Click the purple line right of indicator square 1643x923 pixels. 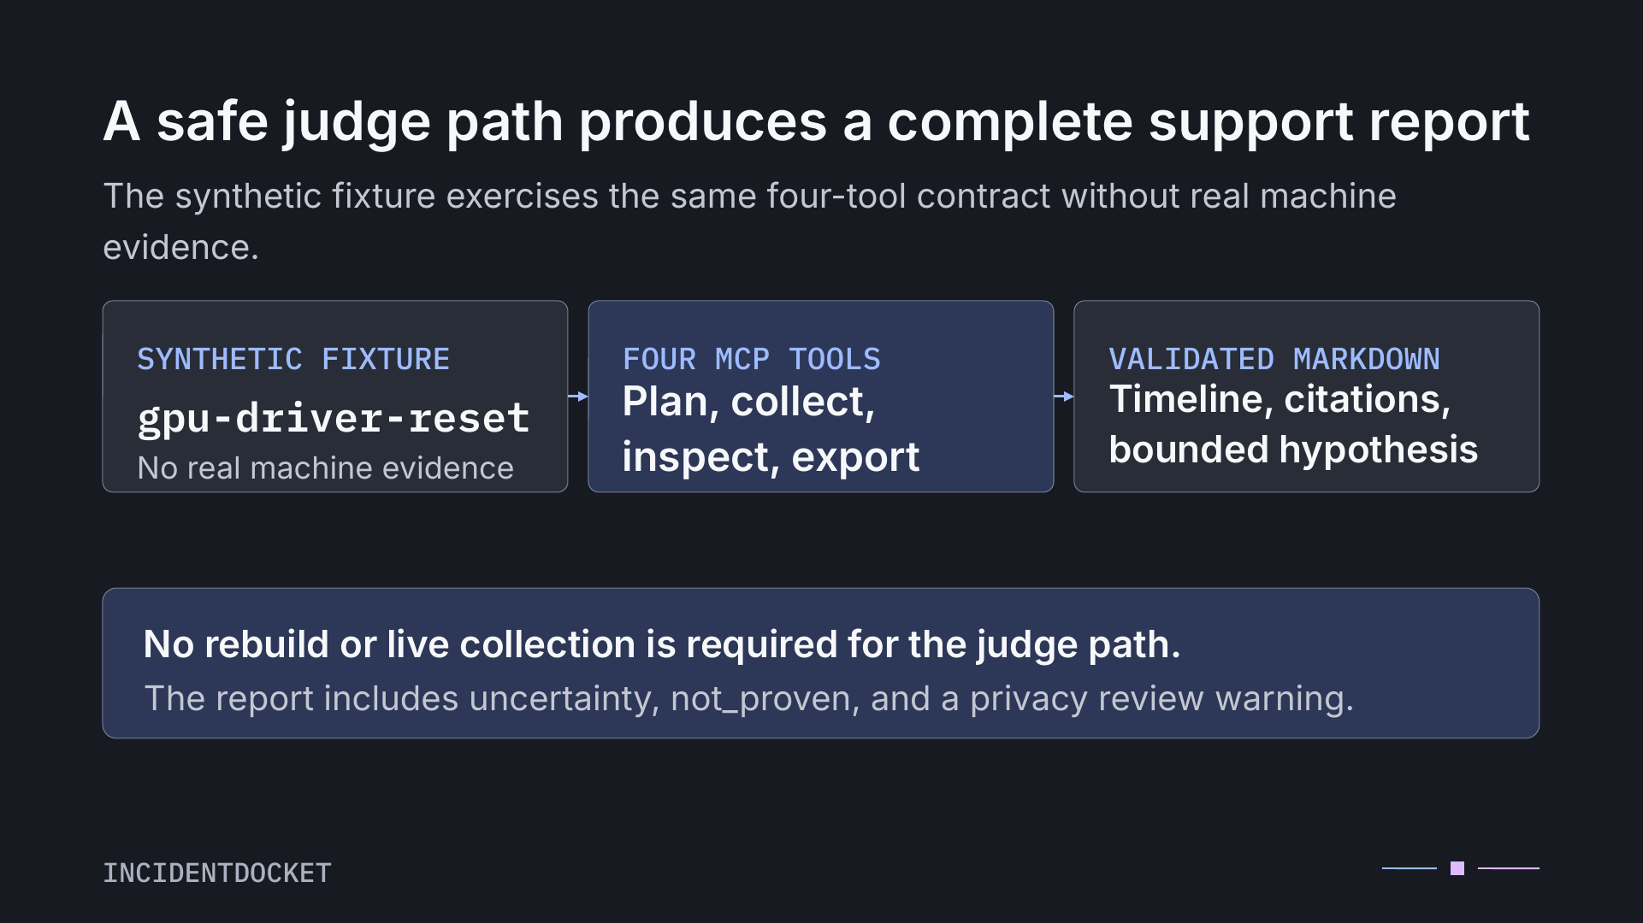[1509, 868]
